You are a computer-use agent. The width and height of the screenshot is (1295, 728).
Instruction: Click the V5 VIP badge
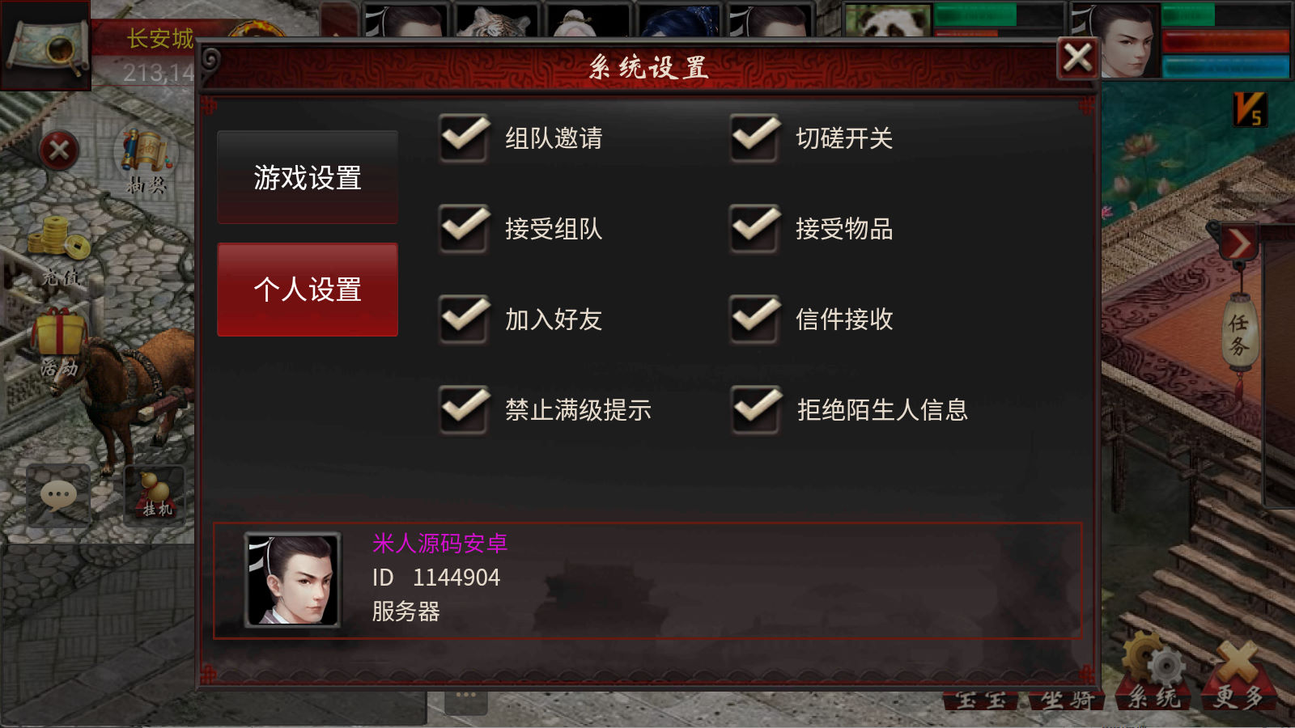1249,109
